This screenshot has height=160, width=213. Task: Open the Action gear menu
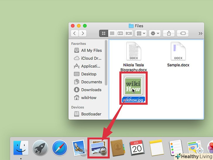tap(155, 33)
